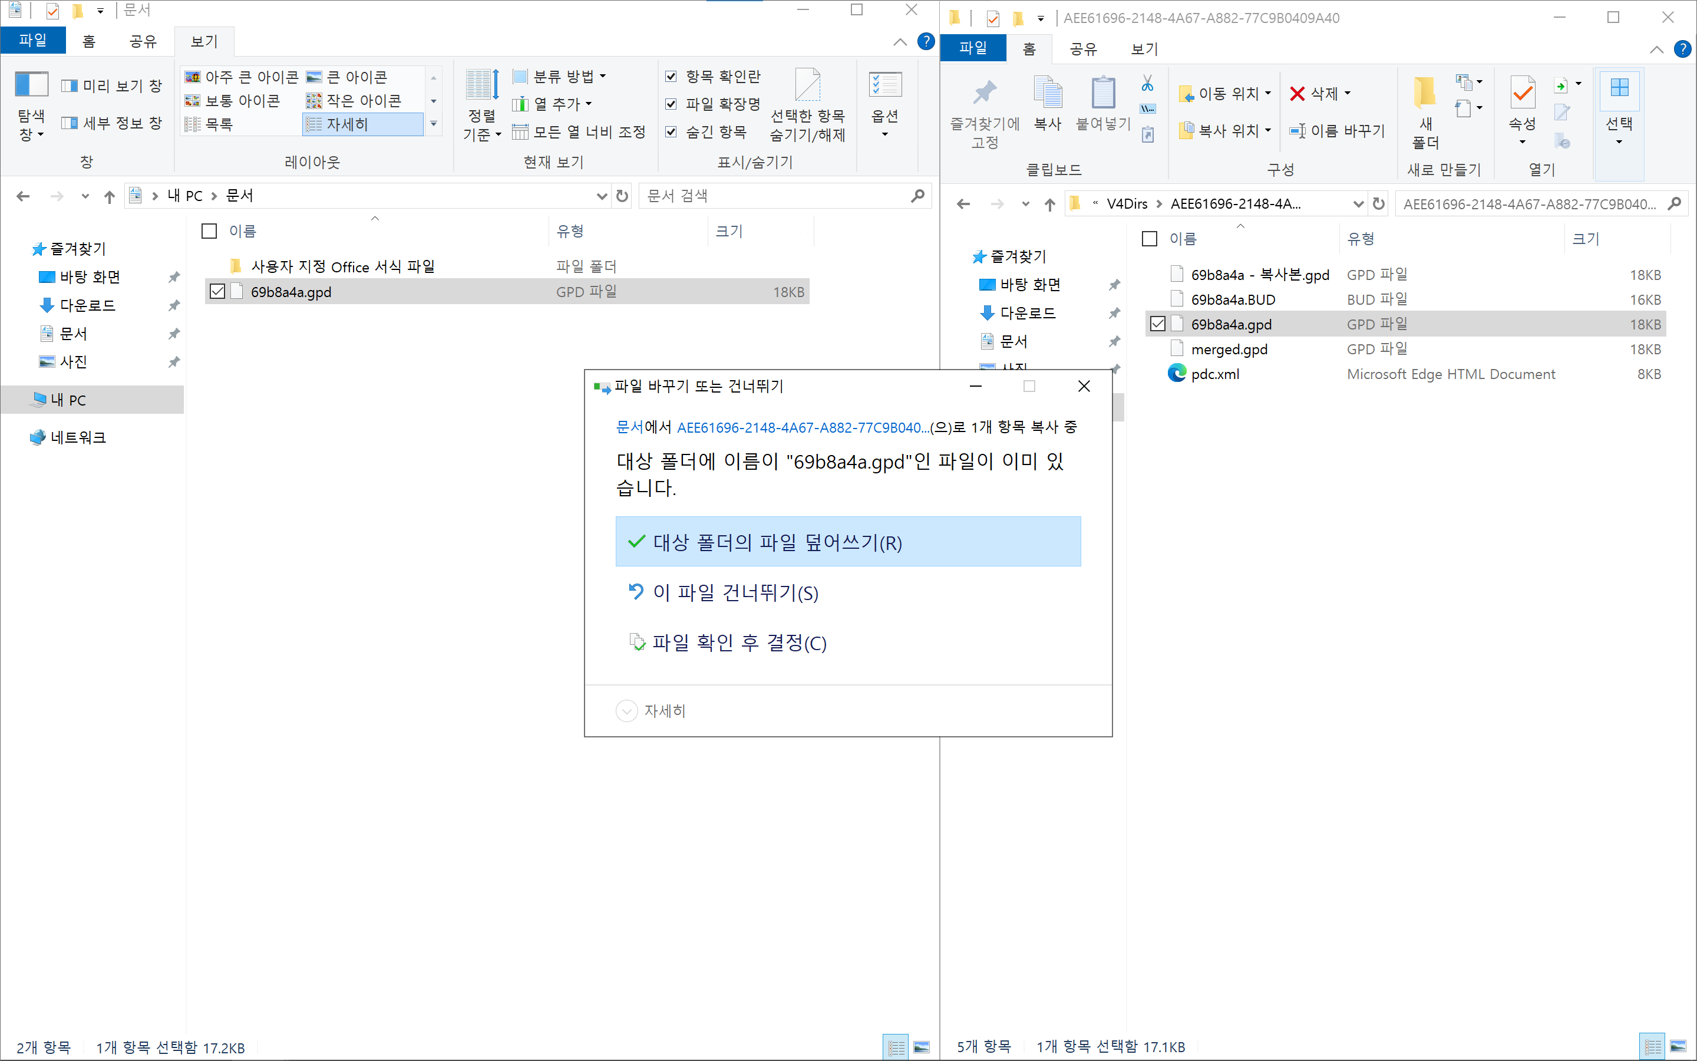The image size is (1697, 1061).
Task: Open the Move to (이동 위치) dropdown
Action: click(1226, 93)
